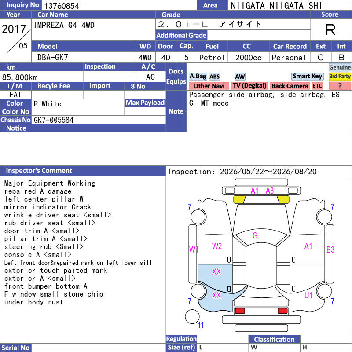Click the XX mark on left rear door

[x=216, y=272]
